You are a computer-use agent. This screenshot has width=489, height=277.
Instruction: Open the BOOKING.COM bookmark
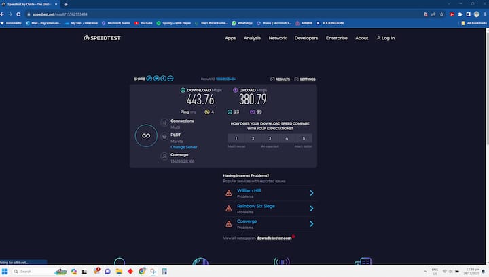(330, 23)
